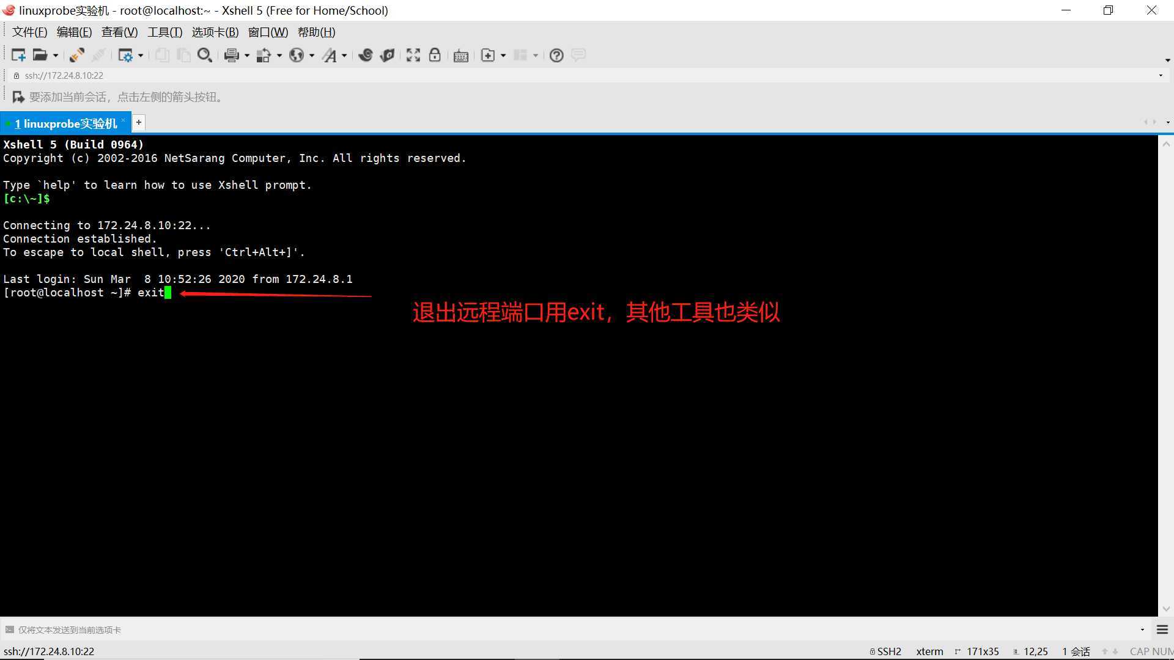This screenshot has height=660, width=1174.
Task: Close the linuxprobe实验机 tab
Action: pos(124,120)
